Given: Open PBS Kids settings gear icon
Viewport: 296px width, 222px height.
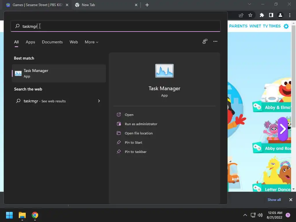Looking at the screenshot, I should click(286, 26).
